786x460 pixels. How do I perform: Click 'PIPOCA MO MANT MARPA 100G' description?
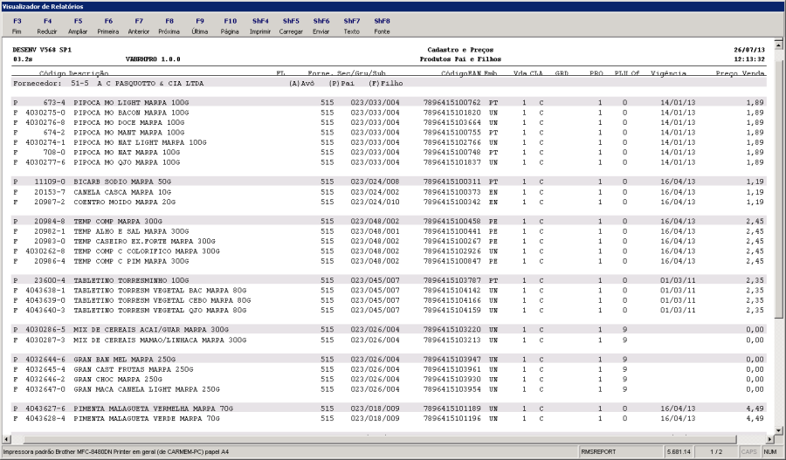pyautogui.click(x=129, y=133)
